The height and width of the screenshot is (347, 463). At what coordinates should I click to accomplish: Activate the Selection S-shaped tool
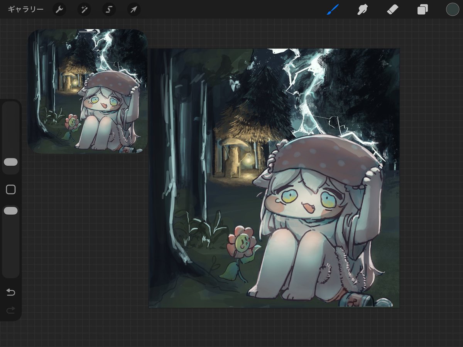tap(109, 9)
